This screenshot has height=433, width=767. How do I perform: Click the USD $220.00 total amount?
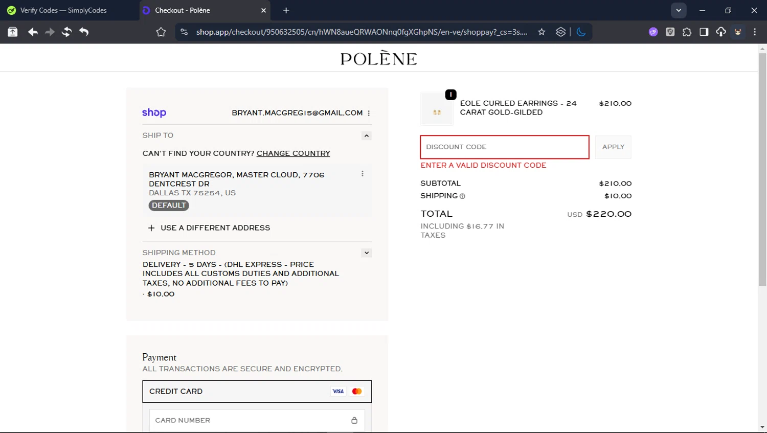coord(599,214)
